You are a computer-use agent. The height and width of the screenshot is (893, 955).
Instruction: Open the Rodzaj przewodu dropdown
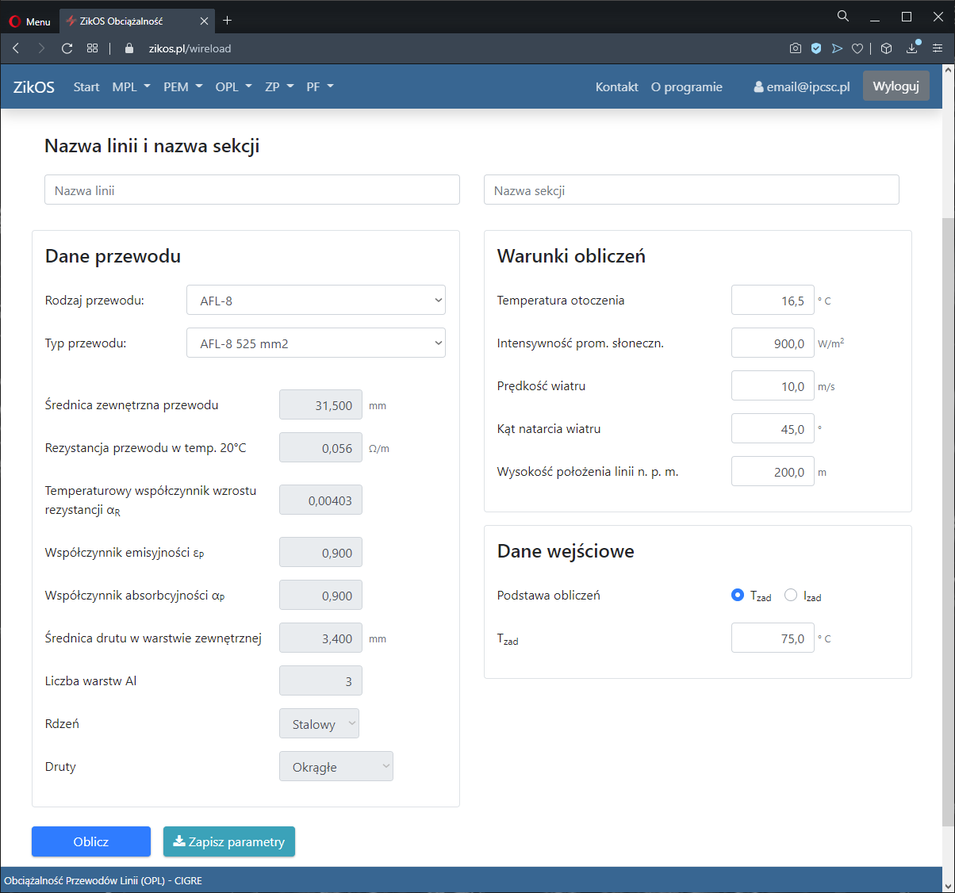[316, 301]
